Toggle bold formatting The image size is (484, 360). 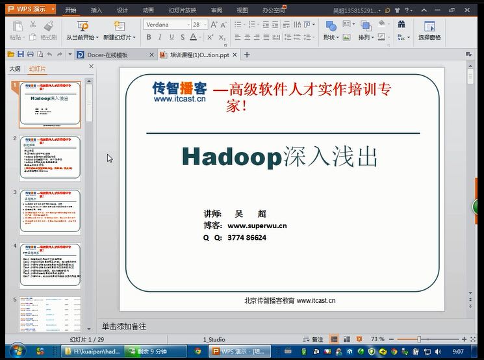[149, 37]
